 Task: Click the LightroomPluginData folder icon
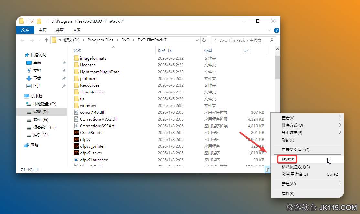76,72
